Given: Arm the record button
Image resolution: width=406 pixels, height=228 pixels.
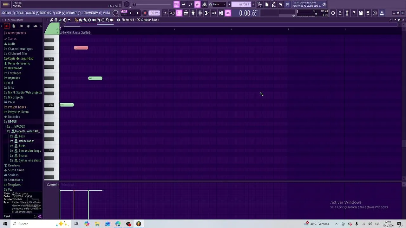Looking at the screenshot, I should 145,13.
